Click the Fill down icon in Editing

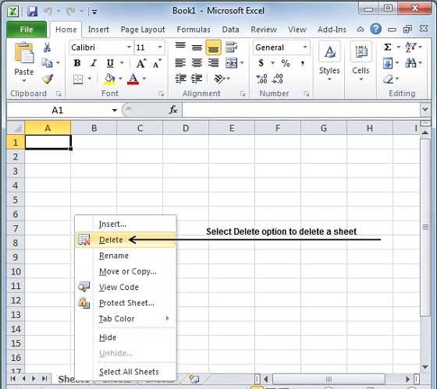(x=388, y=63)
